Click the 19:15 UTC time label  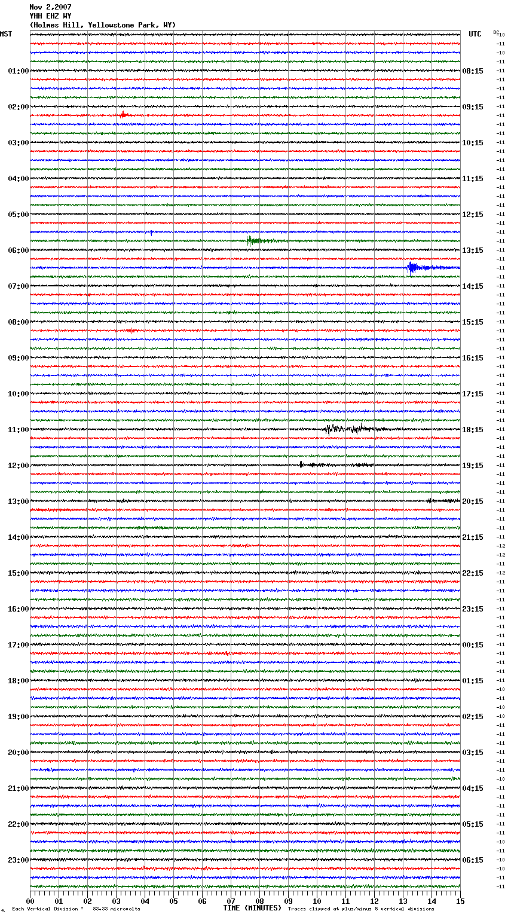click(x=473, y=466)
